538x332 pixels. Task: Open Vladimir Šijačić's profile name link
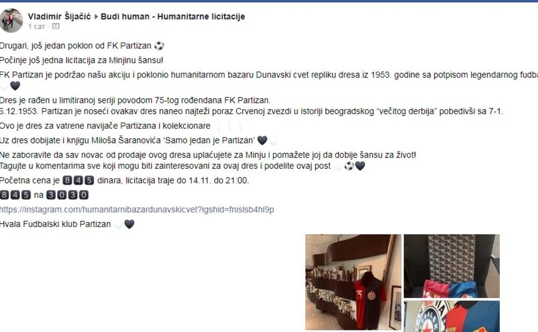click(59, 17)
